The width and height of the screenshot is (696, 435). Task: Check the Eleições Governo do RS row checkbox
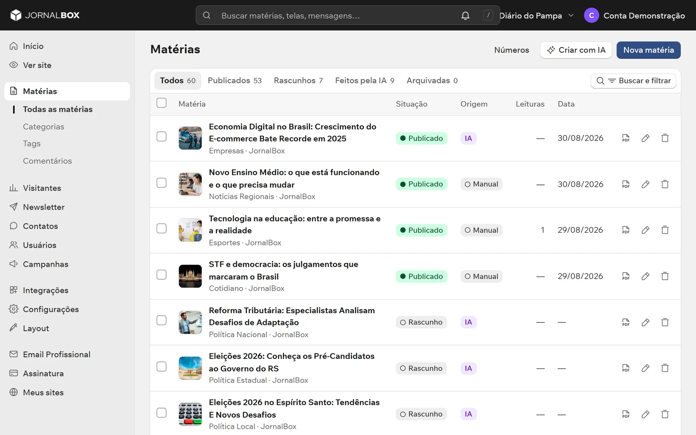161,367
